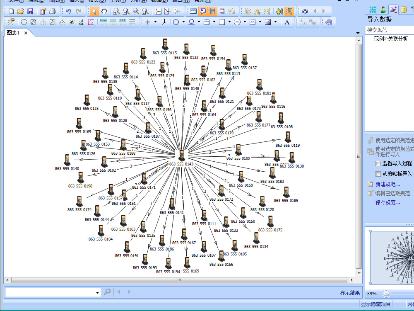Apply the circular layout icon
The width and height of the screenshot is (414, 311).
[24, 22]
